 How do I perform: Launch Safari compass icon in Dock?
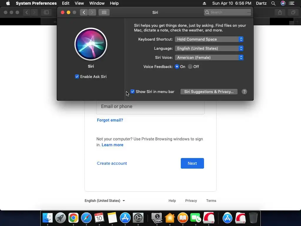[x=86, y=218]
